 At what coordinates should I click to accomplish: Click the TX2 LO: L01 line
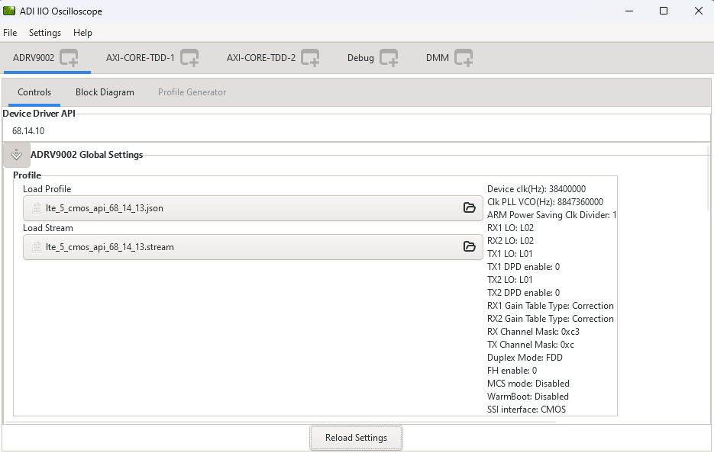click(x=509, y=279)
